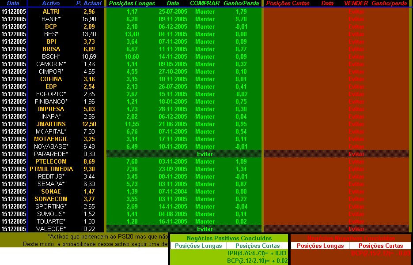Select the VALEGRE* asset cell

51,229
